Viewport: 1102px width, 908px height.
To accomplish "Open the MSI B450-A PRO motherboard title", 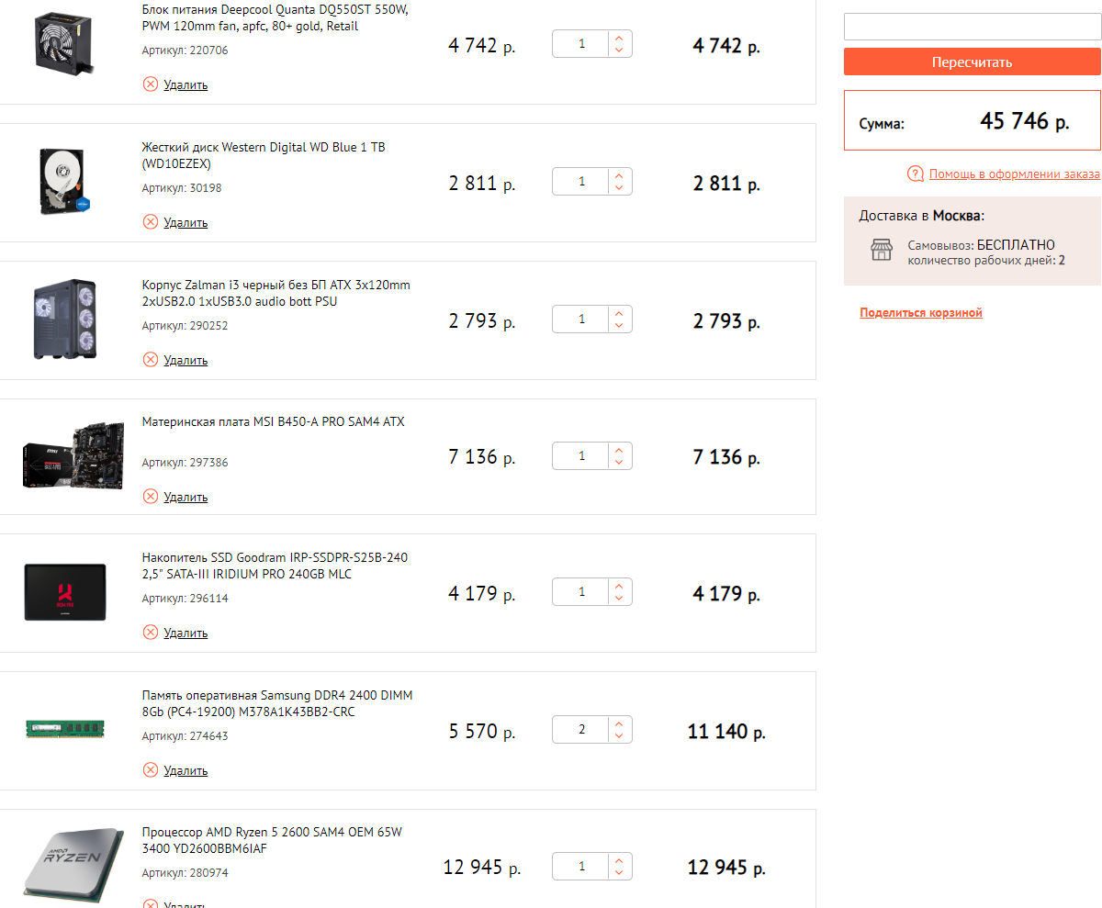I will (273, 422).
